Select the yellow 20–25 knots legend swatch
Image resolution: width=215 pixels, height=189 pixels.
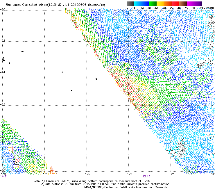[160, 3]
